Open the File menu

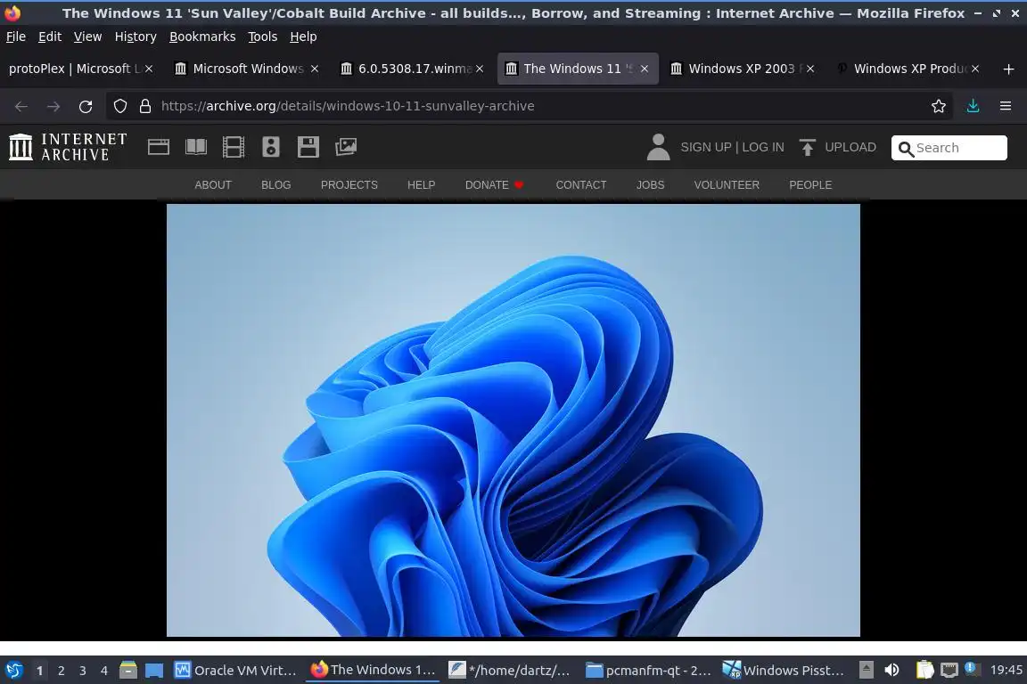click(16, 37)
